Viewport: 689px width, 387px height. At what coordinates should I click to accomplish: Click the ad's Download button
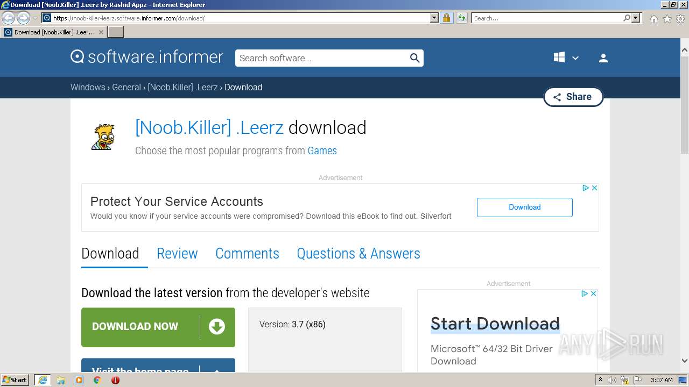tap(525, 207)
